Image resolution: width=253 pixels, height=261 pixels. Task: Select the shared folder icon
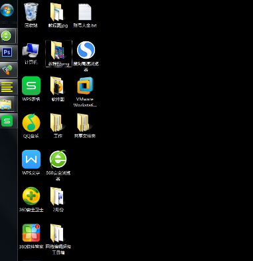click(85, 126)
